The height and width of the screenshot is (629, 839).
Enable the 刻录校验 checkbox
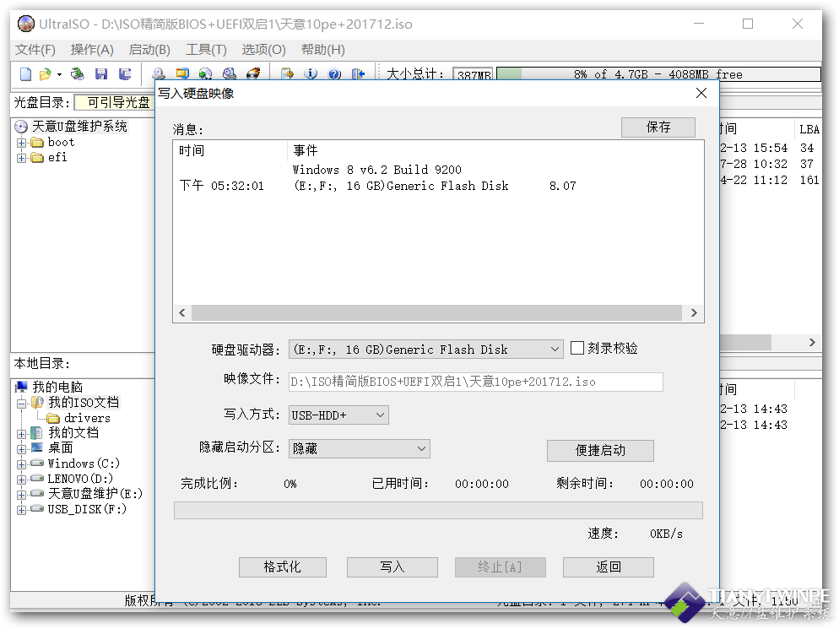pyautogui.click(x=577, y=348)
